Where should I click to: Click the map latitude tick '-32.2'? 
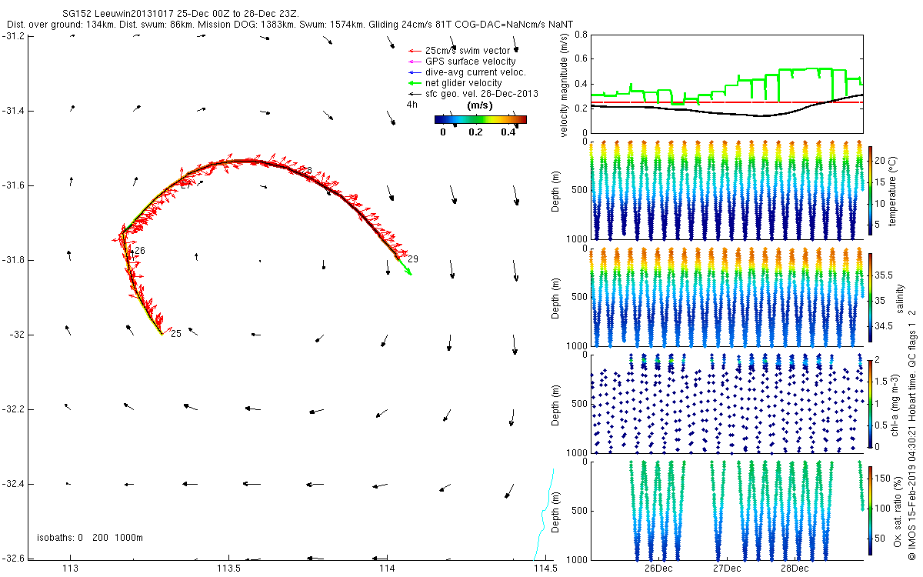click(14, 409)
